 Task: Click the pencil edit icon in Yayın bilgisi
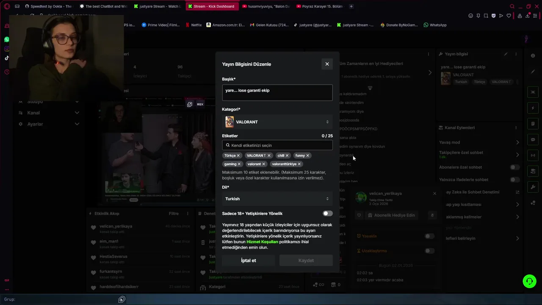506,54
